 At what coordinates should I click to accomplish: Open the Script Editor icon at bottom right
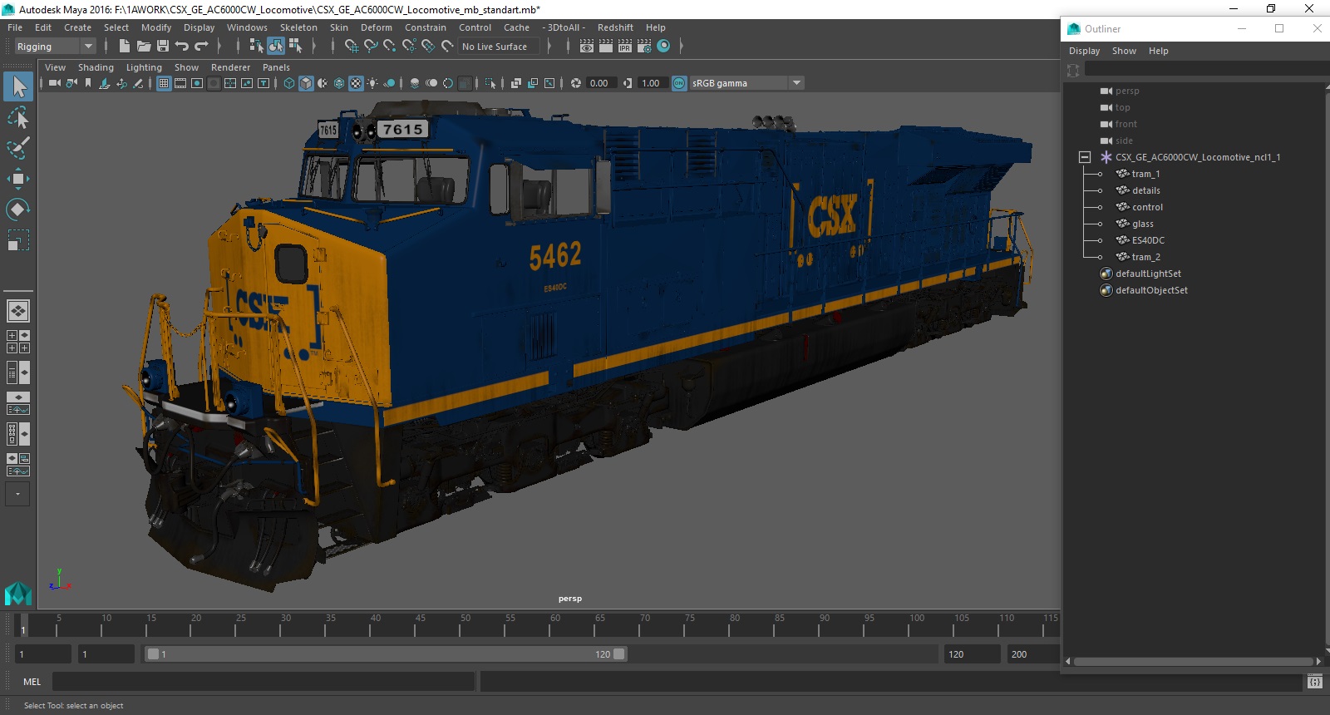[1314, 682]
